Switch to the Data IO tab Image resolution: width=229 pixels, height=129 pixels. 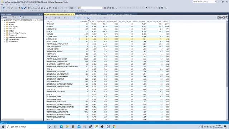click(x=58, y=18)
